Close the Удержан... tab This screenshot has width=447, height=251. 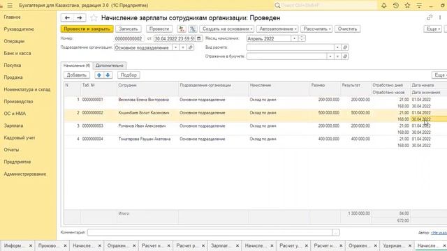click(410, 245)
